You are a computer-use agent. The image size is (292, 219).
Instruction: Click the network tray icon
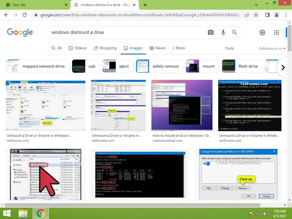pos(258,214)
